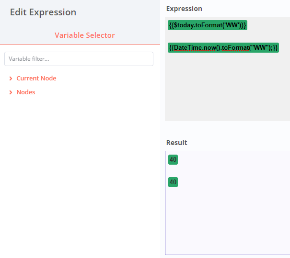Click blank space below the Nodes item
Screen dimensions: 290x258
tap(79, 168)
